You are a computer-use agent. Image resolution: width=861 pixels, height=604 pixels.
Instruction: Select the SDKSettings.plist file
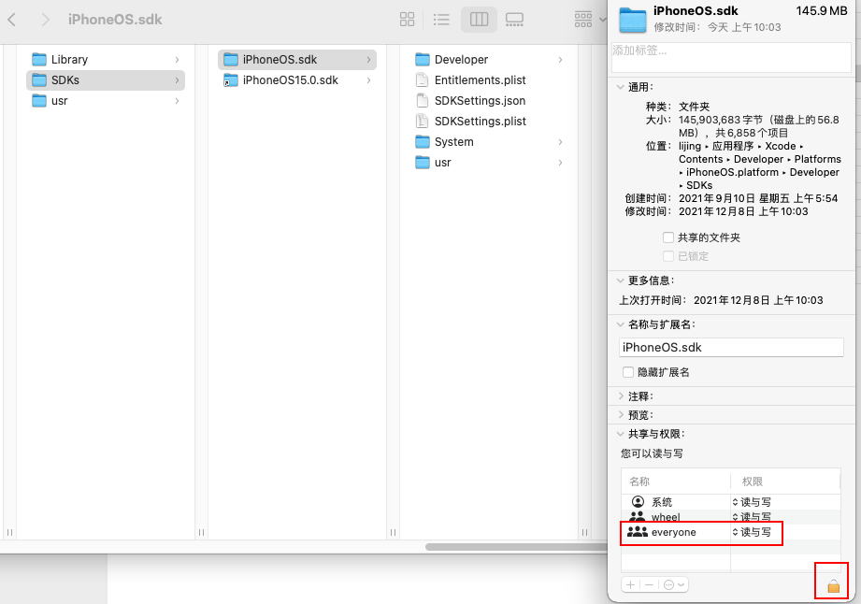[489, 122]
